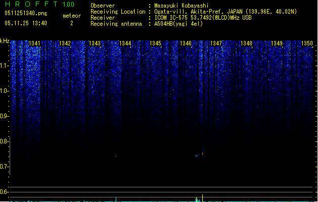Click the tall yellow intensity spike at the bottom

coord(202,198)
